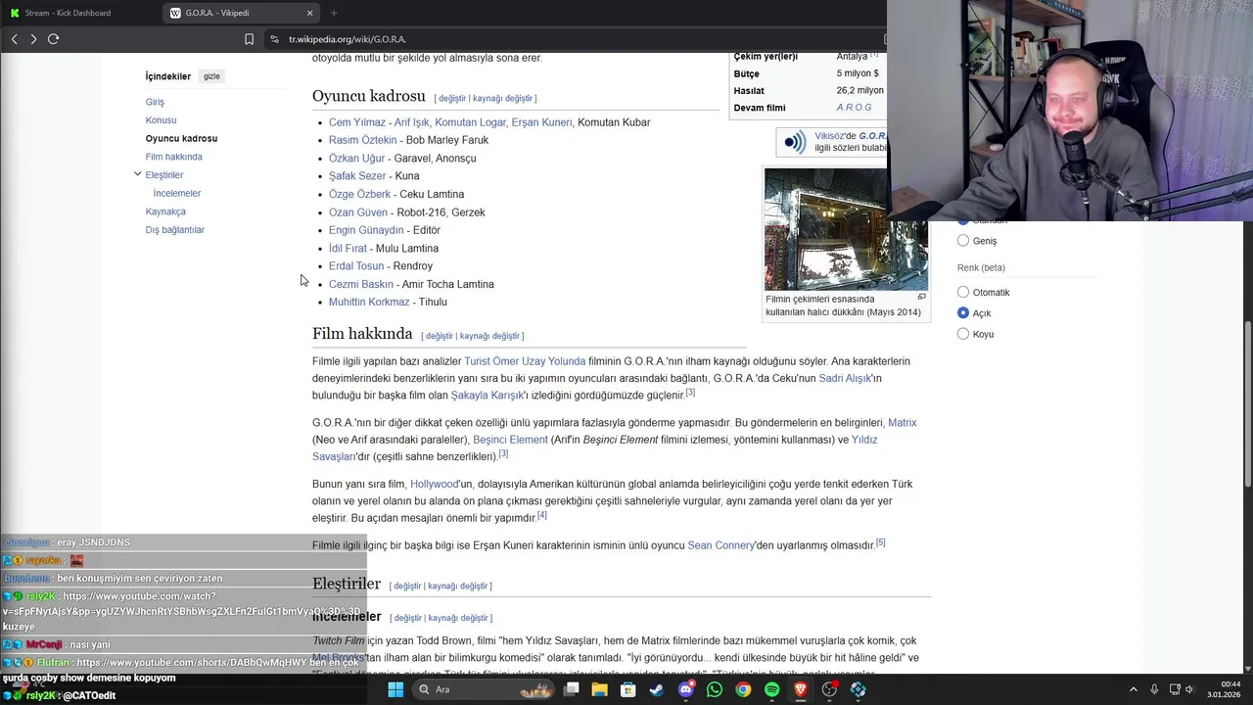This screenshot has height=705, width=1253.
Task: Open Google Chrome from the taskbar
Action: pos(743,689)
